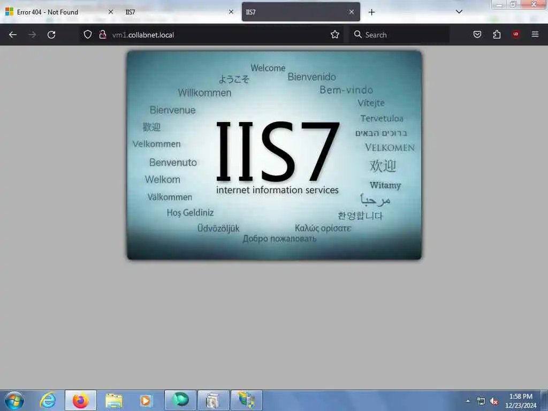Open Save to Pocket icon

point(477,34)
